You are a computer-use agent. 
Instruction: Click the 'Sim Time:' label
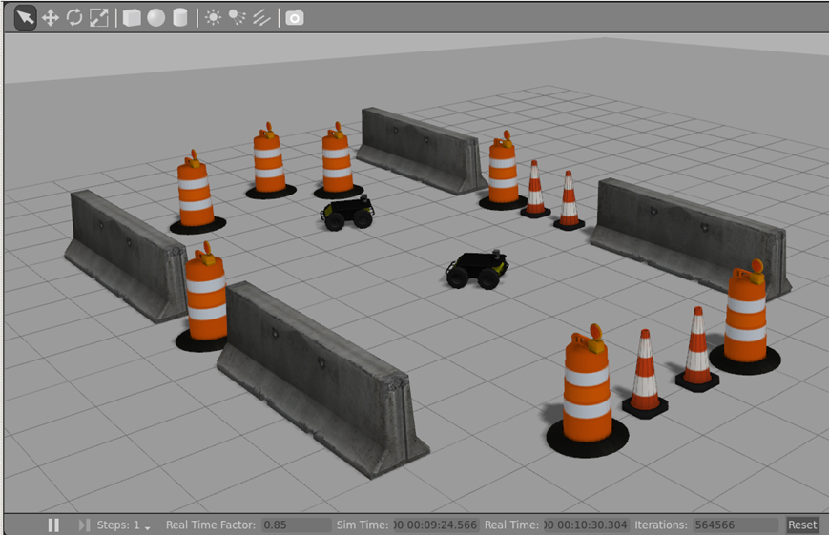363,525
